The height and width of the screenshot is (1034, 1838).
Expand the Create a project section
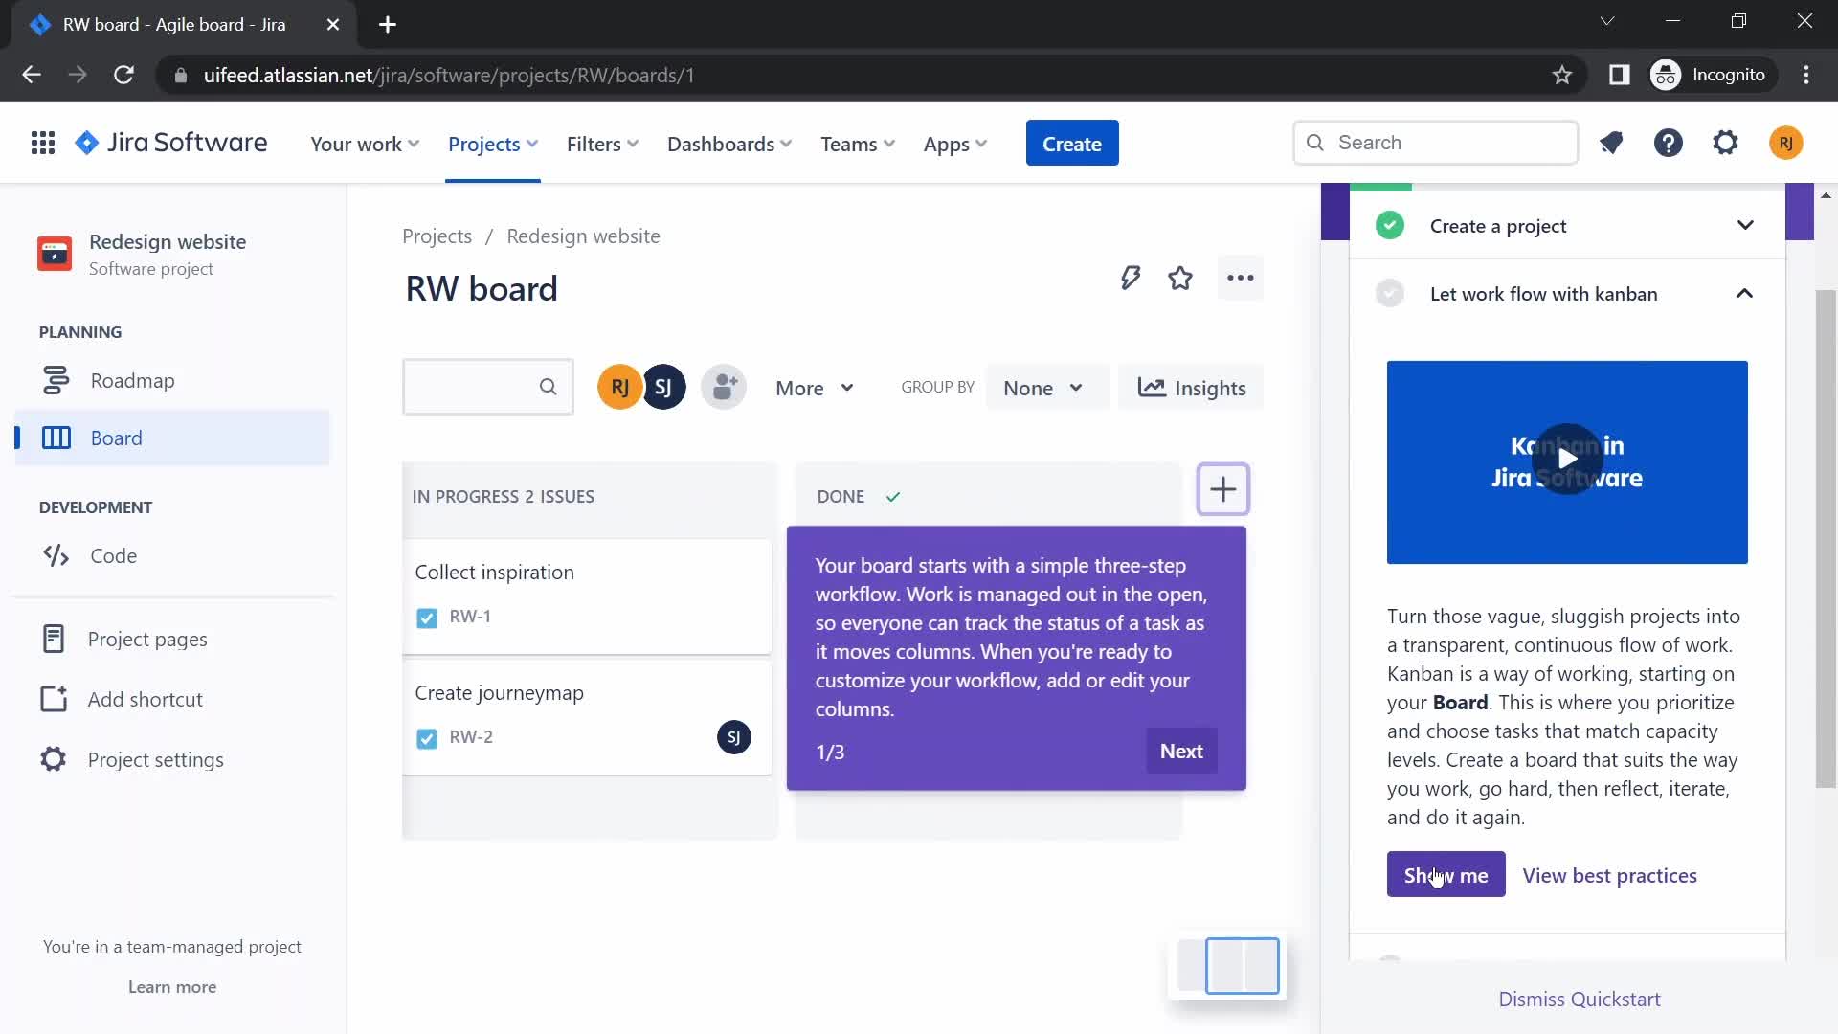[1745, 226]
